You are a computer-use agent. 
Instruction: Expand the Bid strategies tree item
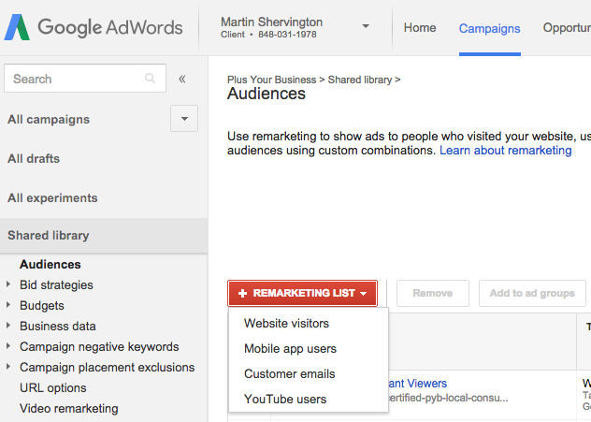[x=8, y=284]
